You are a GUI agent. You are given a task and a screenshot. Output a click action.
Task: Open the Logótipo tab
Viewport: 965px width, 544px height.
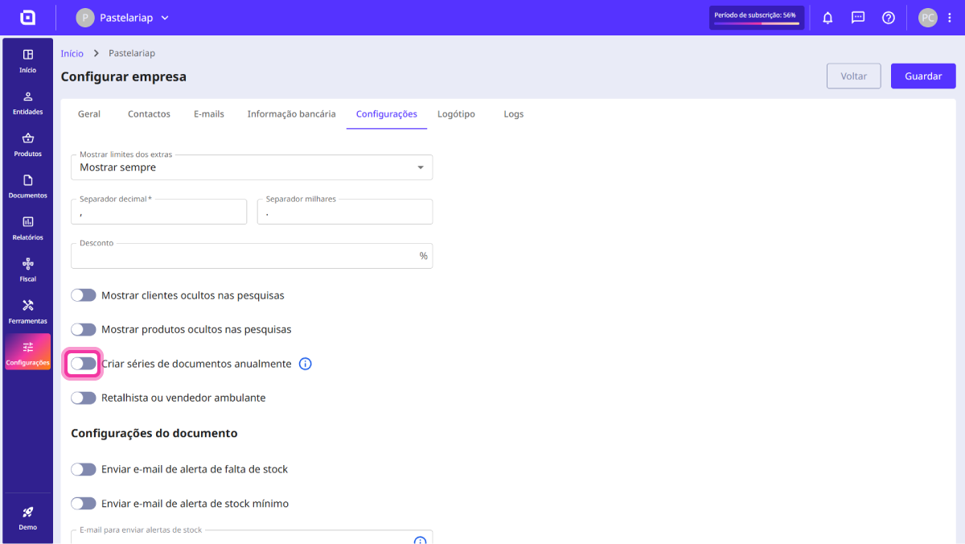tap(456, 114)
